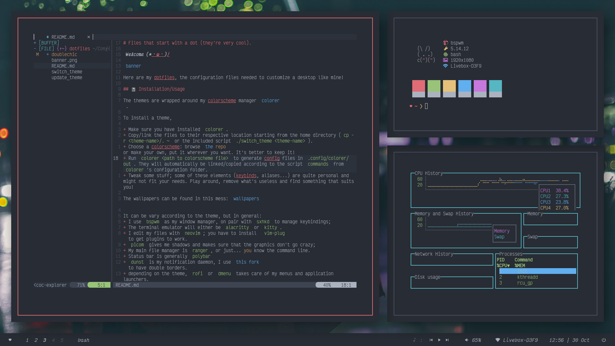Viewport: 615px width, 346px height.
Task: Click the heart launcher icon in polybar
Action: tap(10, 340)
